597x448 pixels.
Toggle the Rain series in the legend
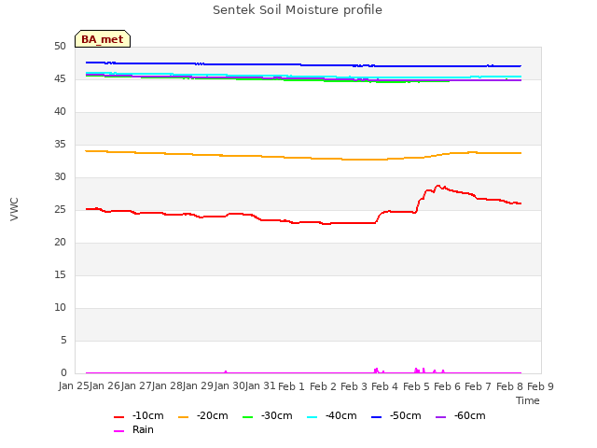134,430
